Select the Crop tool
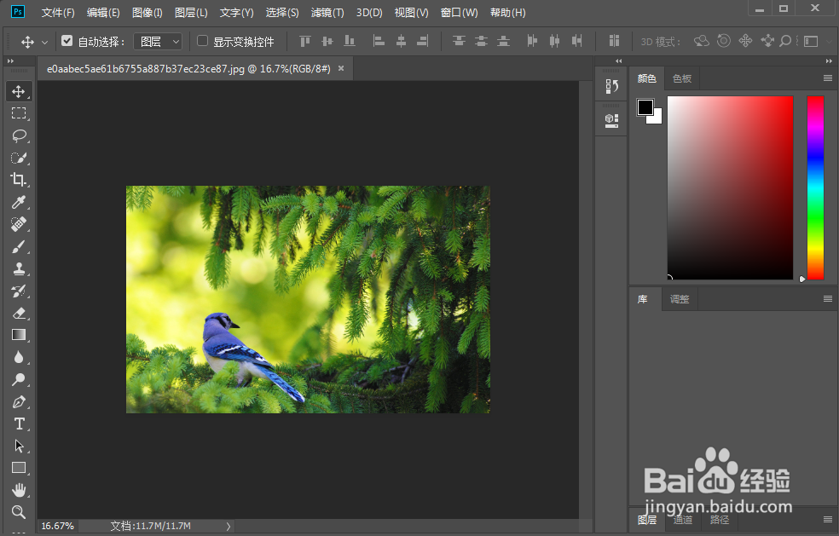The width and height of the screenshot is (839, 536). click(x=19, y=180)
